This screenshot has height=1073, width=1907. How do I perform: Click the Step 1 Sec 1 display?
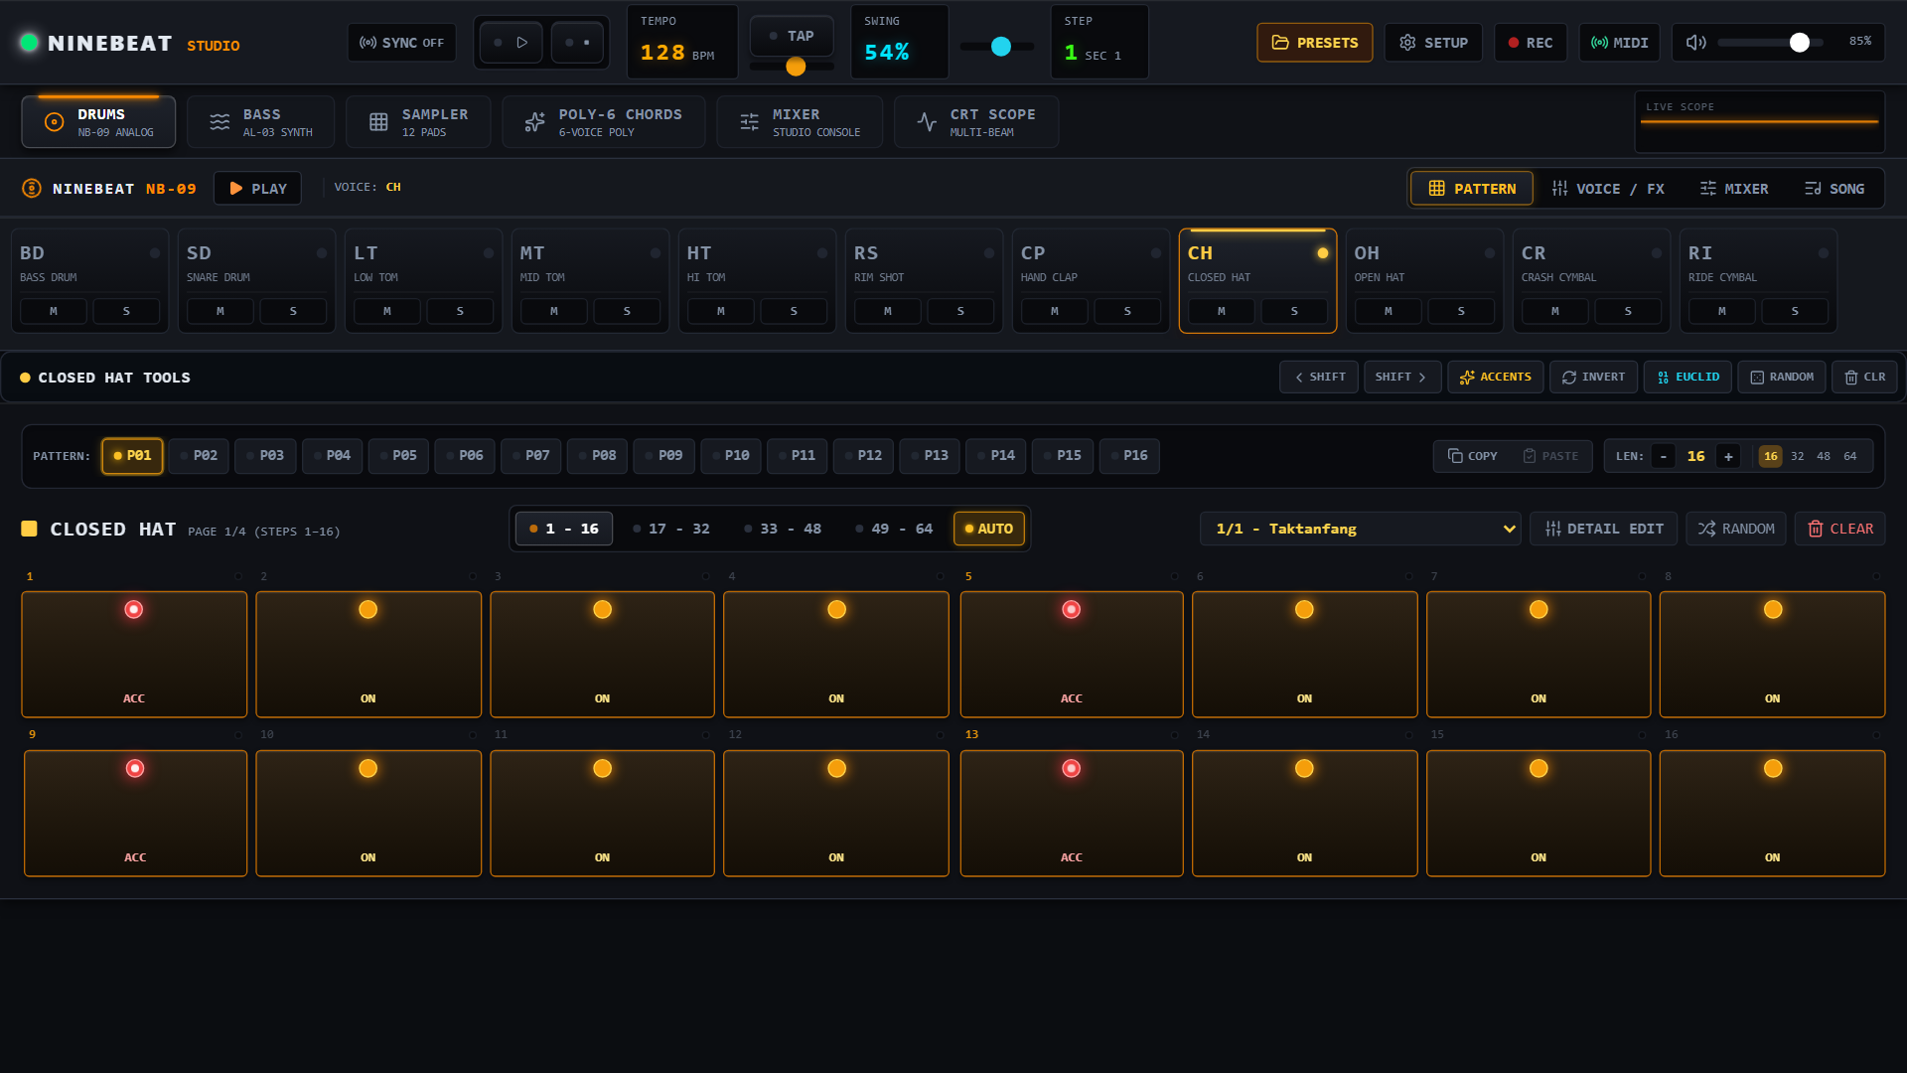tap(1100, 42)
